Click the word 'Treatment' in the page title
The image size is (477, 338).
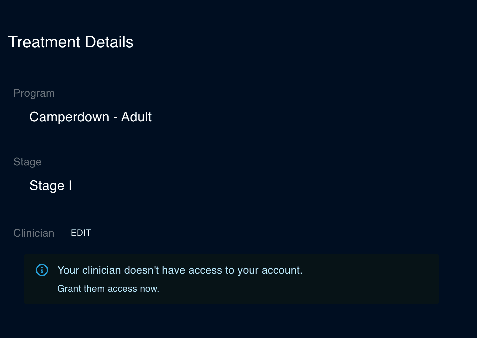click(44, 42)
